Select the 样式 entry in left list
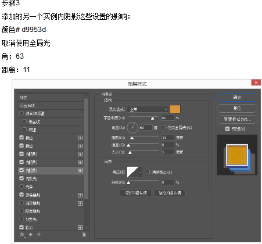This screenshot has height=244, width=262. coord(51,98)
